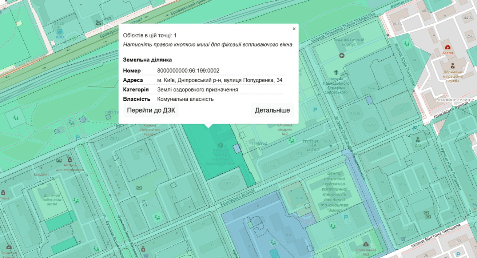Click the Аптека для економних pharmacy icon
477x258 pixels.
point(69,160)
